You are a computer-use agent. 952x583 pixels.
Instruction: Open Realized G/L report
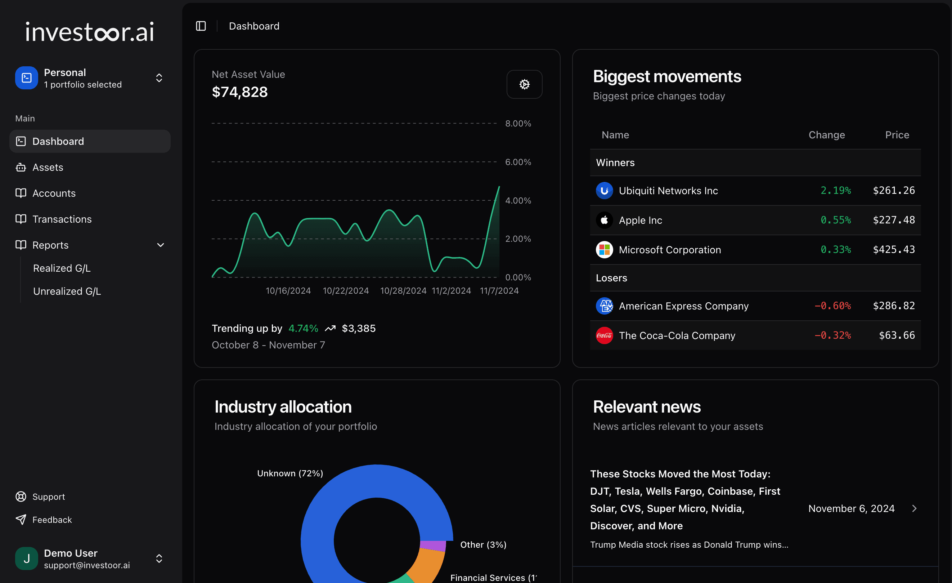(62, 268)
